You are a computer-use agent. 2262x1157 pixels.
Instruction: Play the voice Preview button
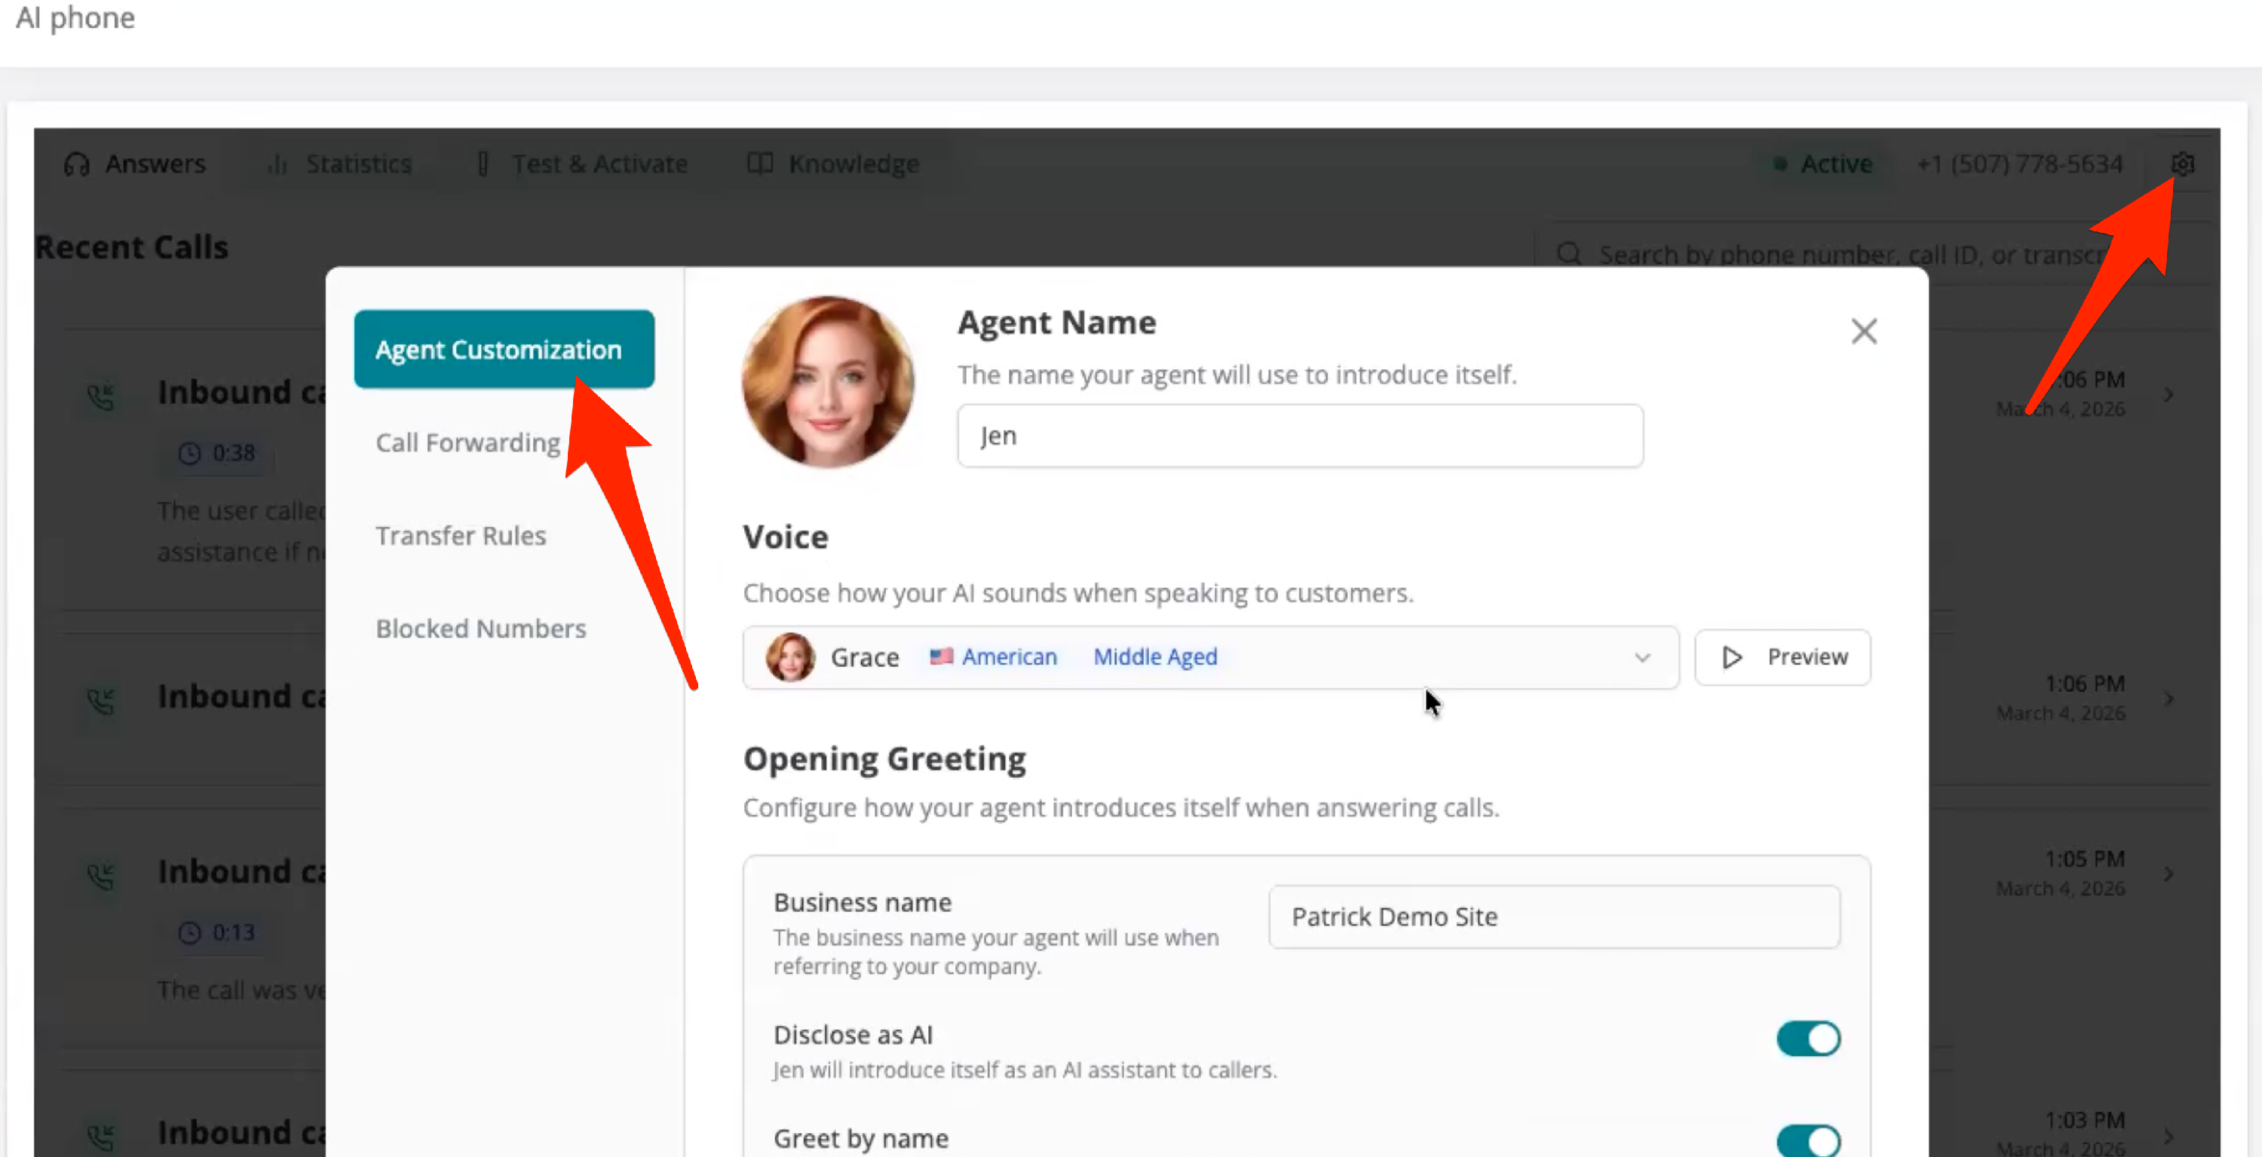(1782, 657)
